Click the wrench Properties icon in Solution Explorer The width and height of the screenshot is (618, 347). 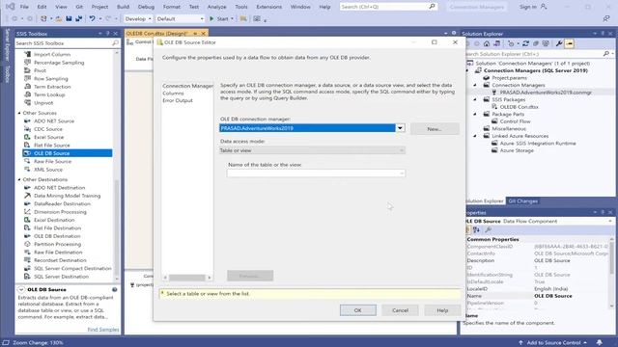559,43
